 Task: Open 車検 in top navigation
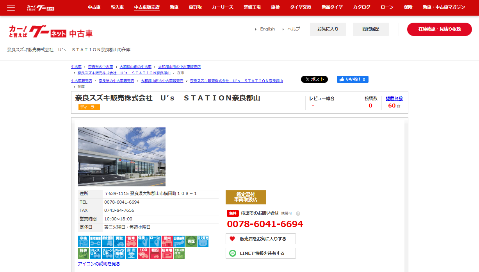(276, 7)
